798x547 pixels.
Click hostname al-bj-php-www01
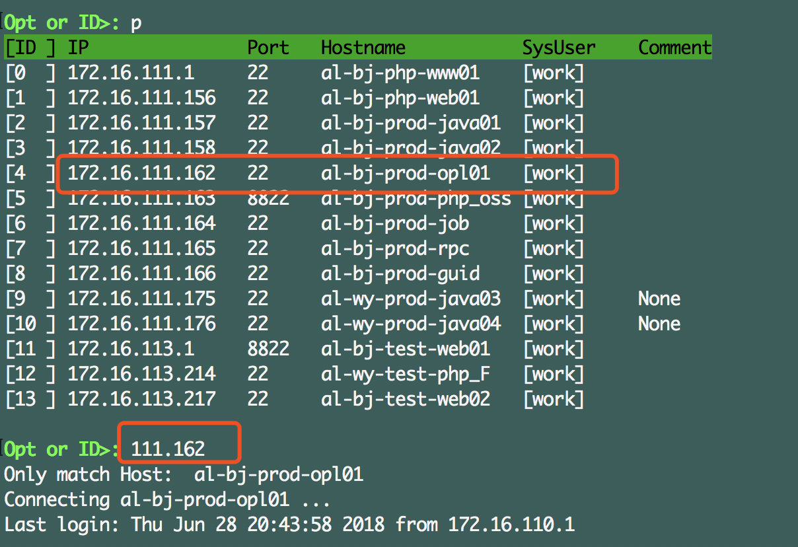tap(400, 73)
